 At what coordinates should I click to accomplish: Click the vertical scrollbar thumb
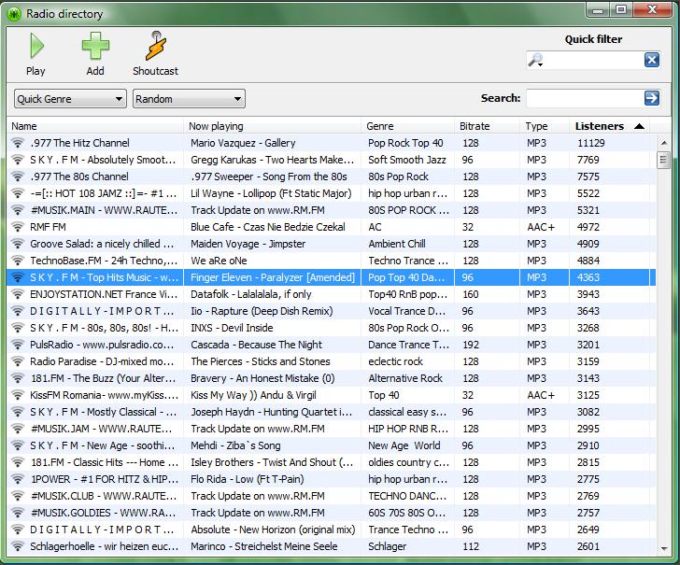663,161
